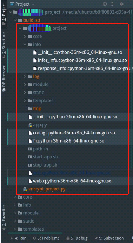The height and width of the screenshot is (243, 133).
Task: Expand the module folder inside build_so
Action: [x=25, y=85]
